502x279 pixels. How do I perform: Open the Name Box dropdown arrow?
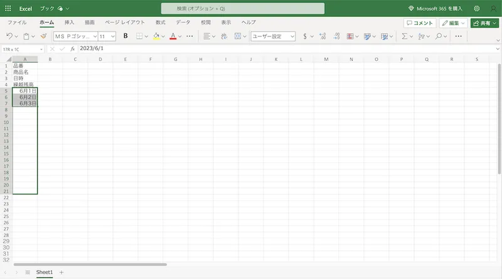[41, 50]
